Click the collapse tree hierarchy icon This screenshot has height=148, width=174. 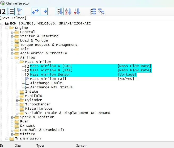click(x=101, y=11)
